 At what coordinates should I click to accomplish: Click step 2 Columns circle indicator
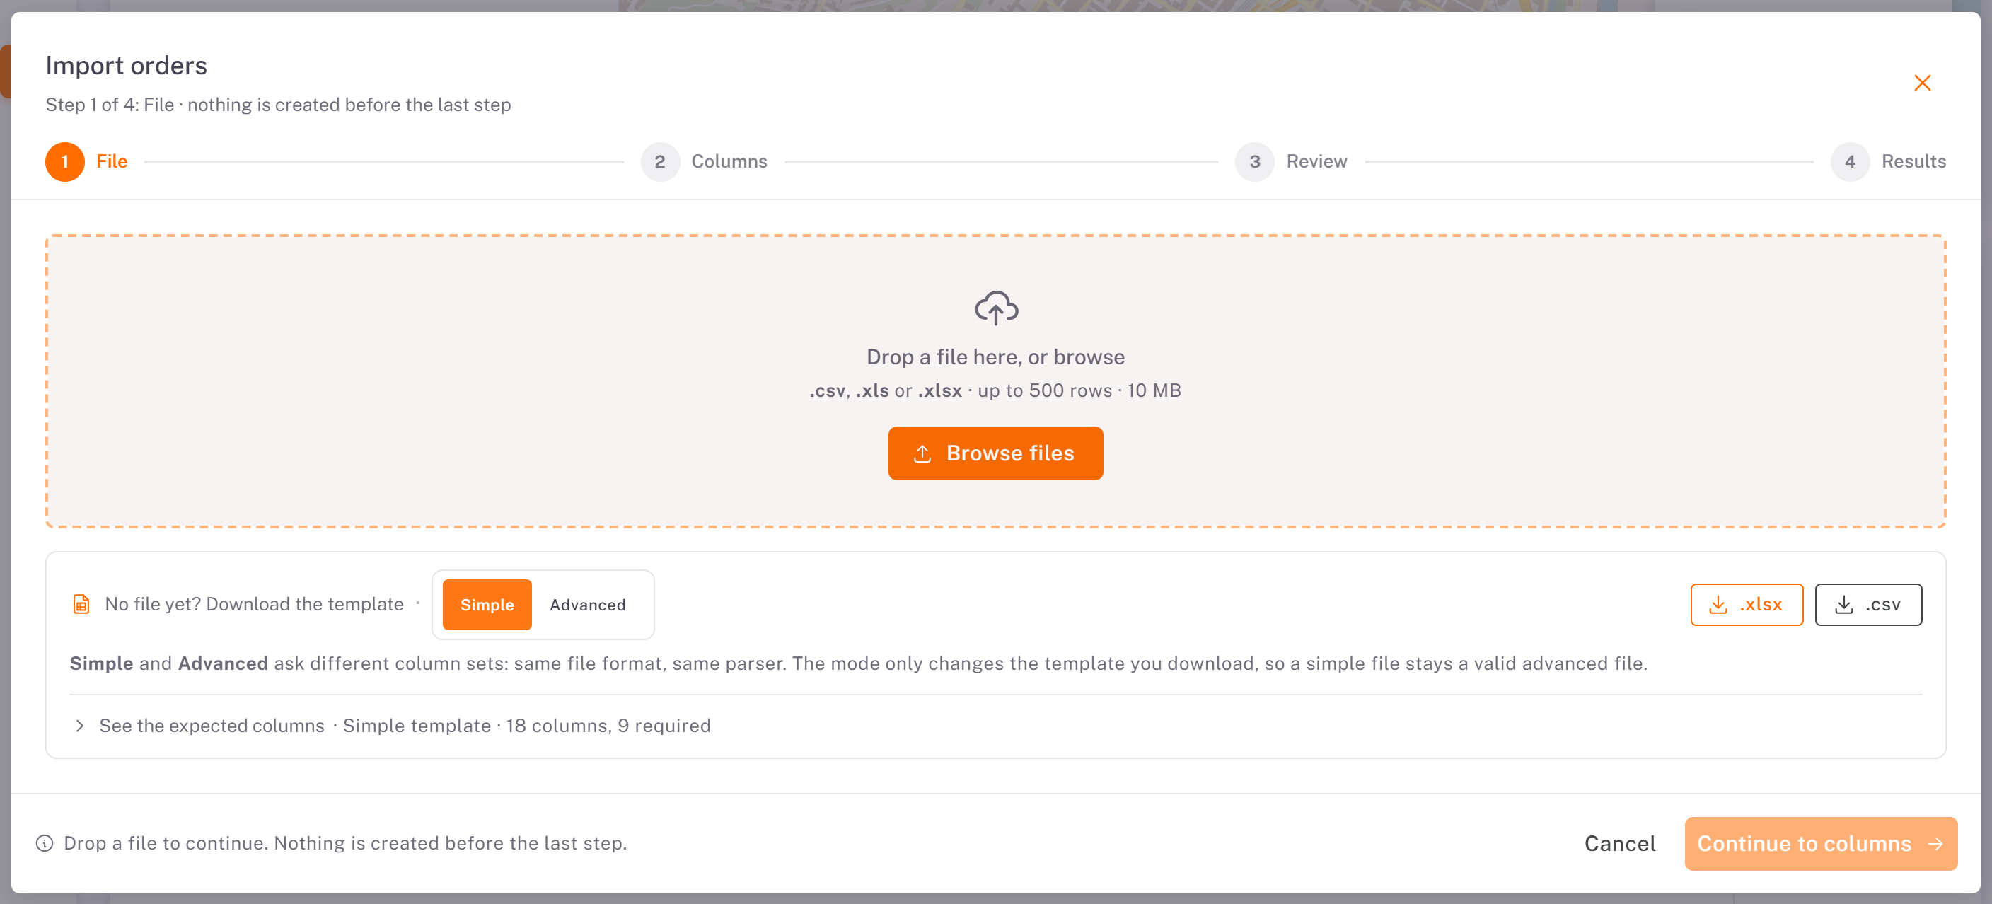pyautogui.click(x=659, y=161)
